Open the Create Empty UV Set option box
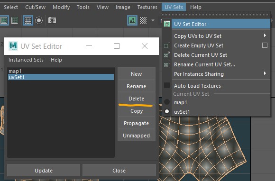 (265, 45)
